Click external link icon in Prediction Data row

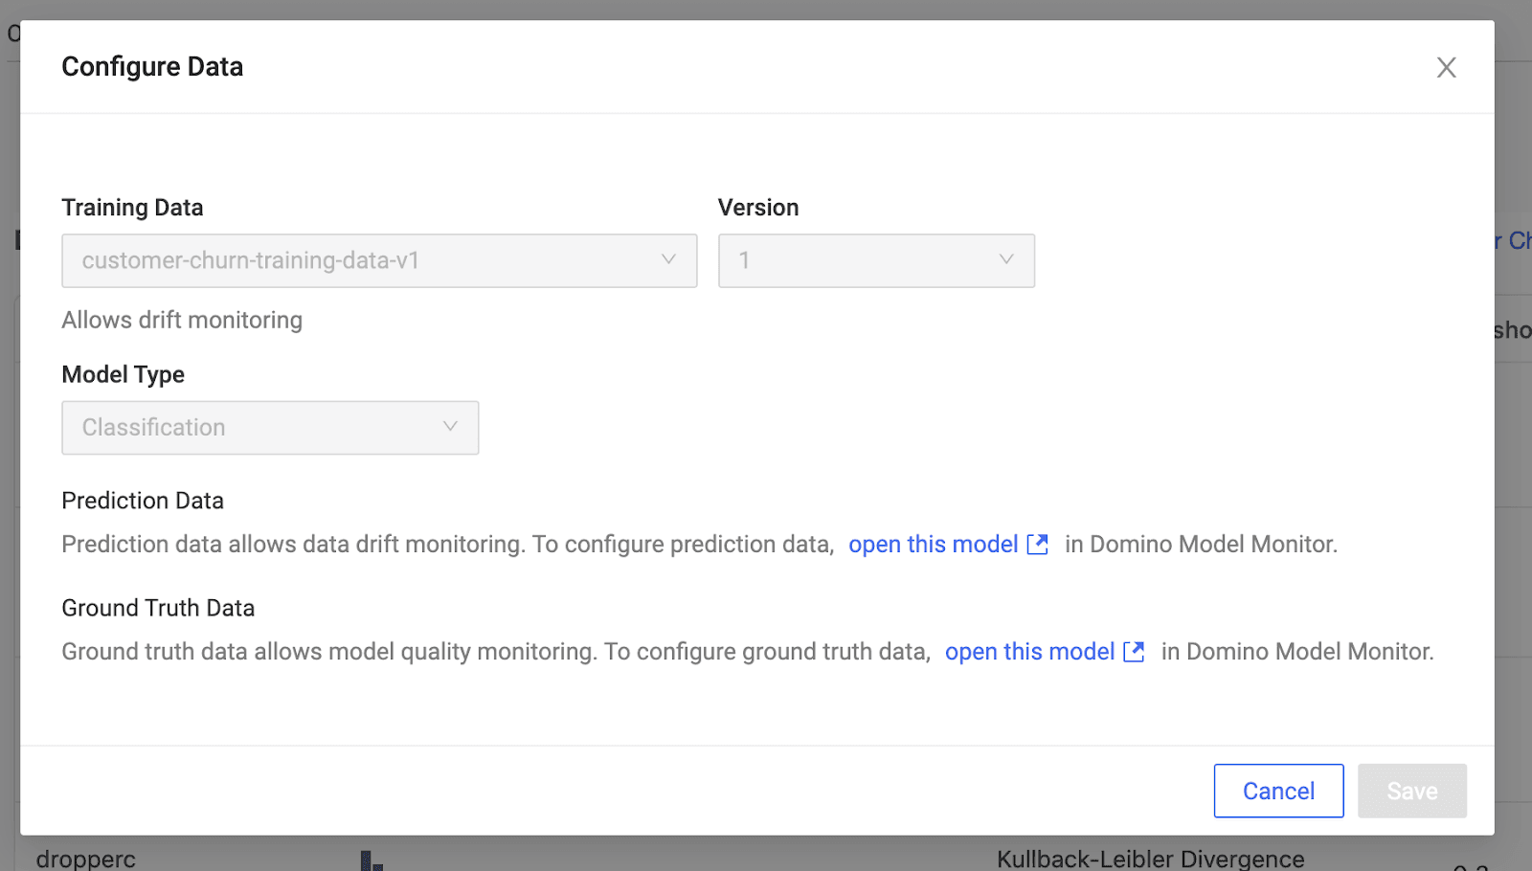pyautogui.click(x=1037, y=545)
